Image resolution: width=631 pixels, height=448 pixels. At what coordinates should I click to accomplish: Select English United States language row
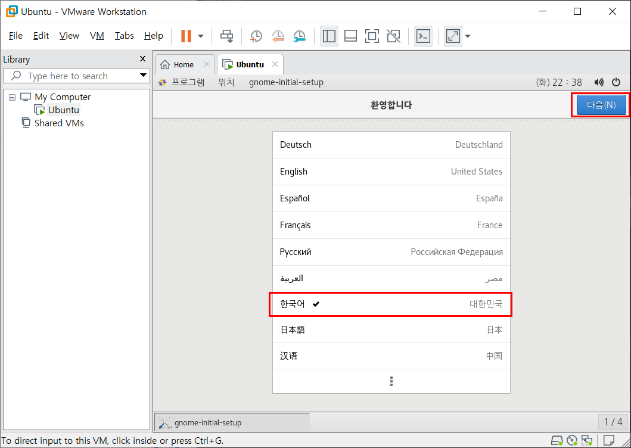(x=391, y=172)
